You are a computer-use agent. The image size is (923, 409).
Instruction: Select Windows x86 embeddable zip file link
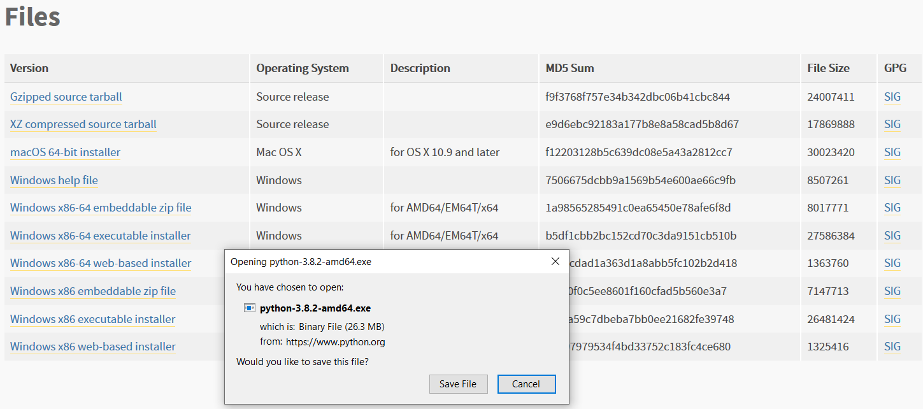(x=93, y=291)
